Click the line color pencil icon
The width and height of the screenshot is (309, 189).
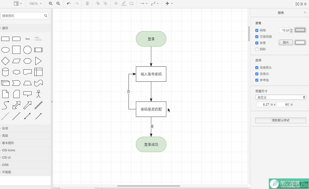point(124,4)
